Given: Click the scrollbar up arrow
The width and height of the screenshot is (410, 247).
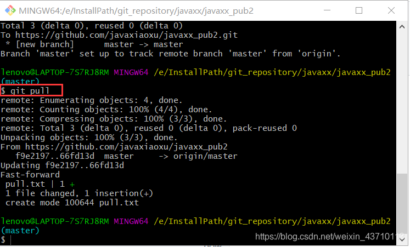Looking at the screenshot, I should tap(402, 27).
